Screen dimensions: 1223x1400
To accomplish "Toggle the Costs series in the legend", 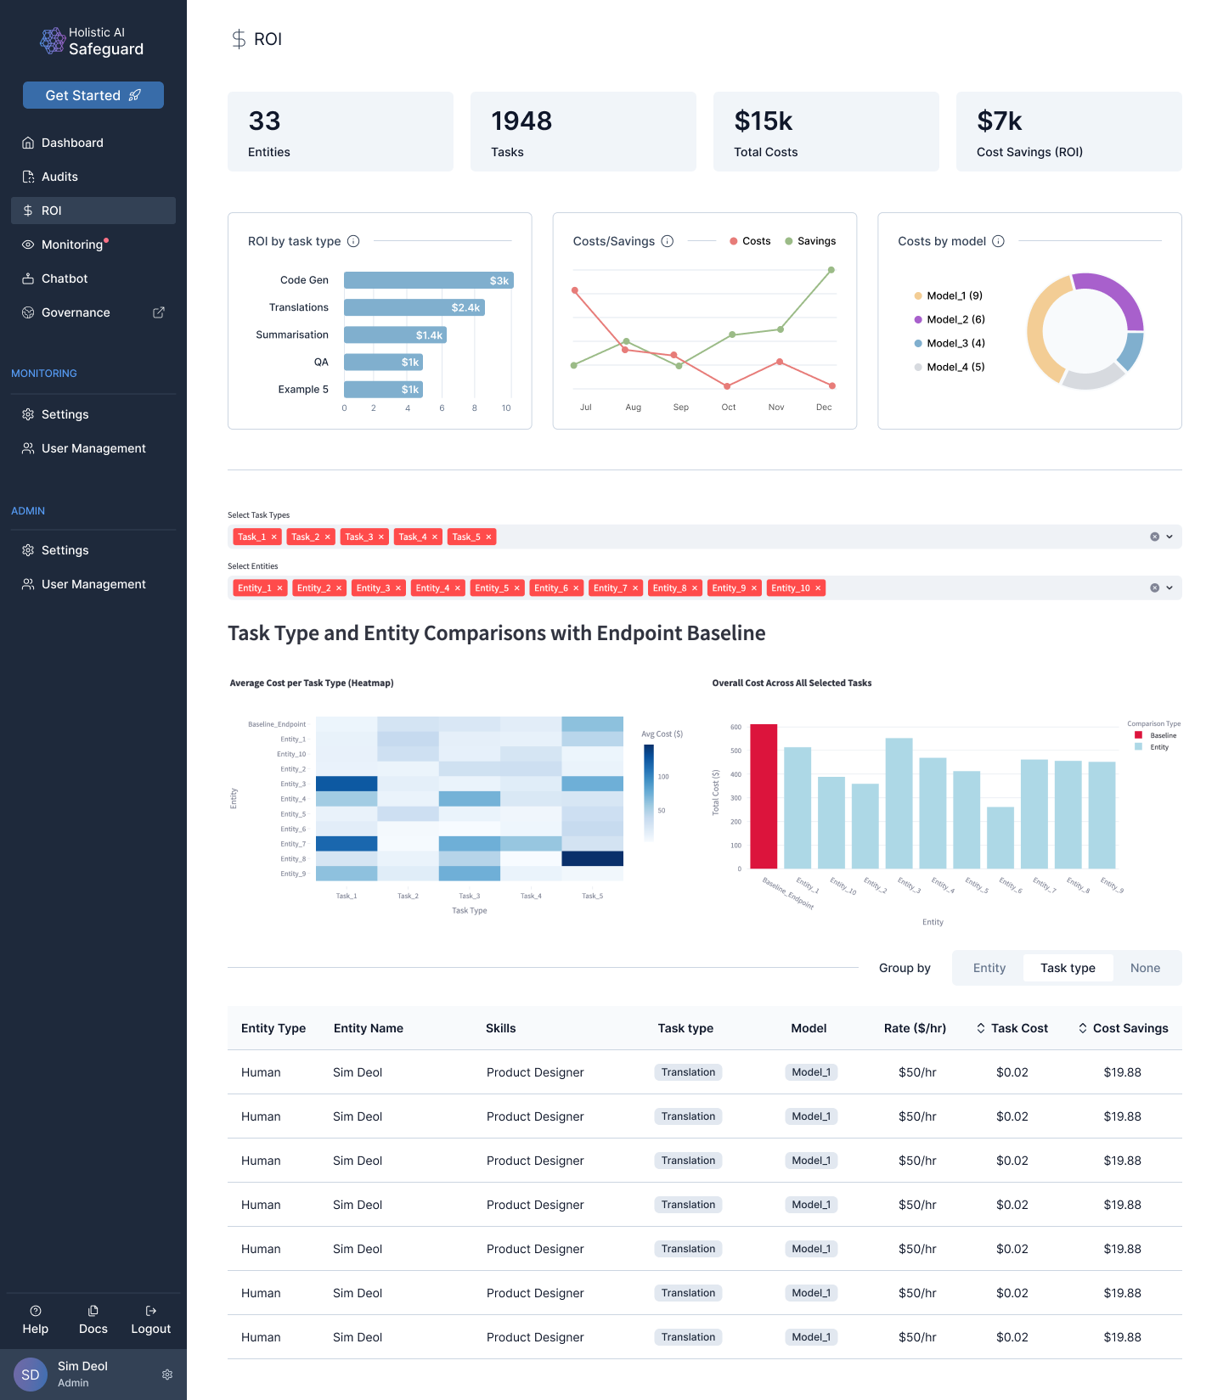I will (x=750, y=241).
